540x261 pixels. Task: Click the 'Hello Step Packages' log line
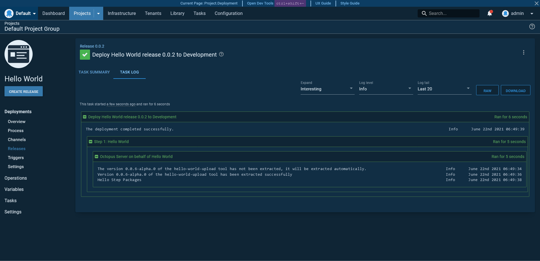pos(120,180)
